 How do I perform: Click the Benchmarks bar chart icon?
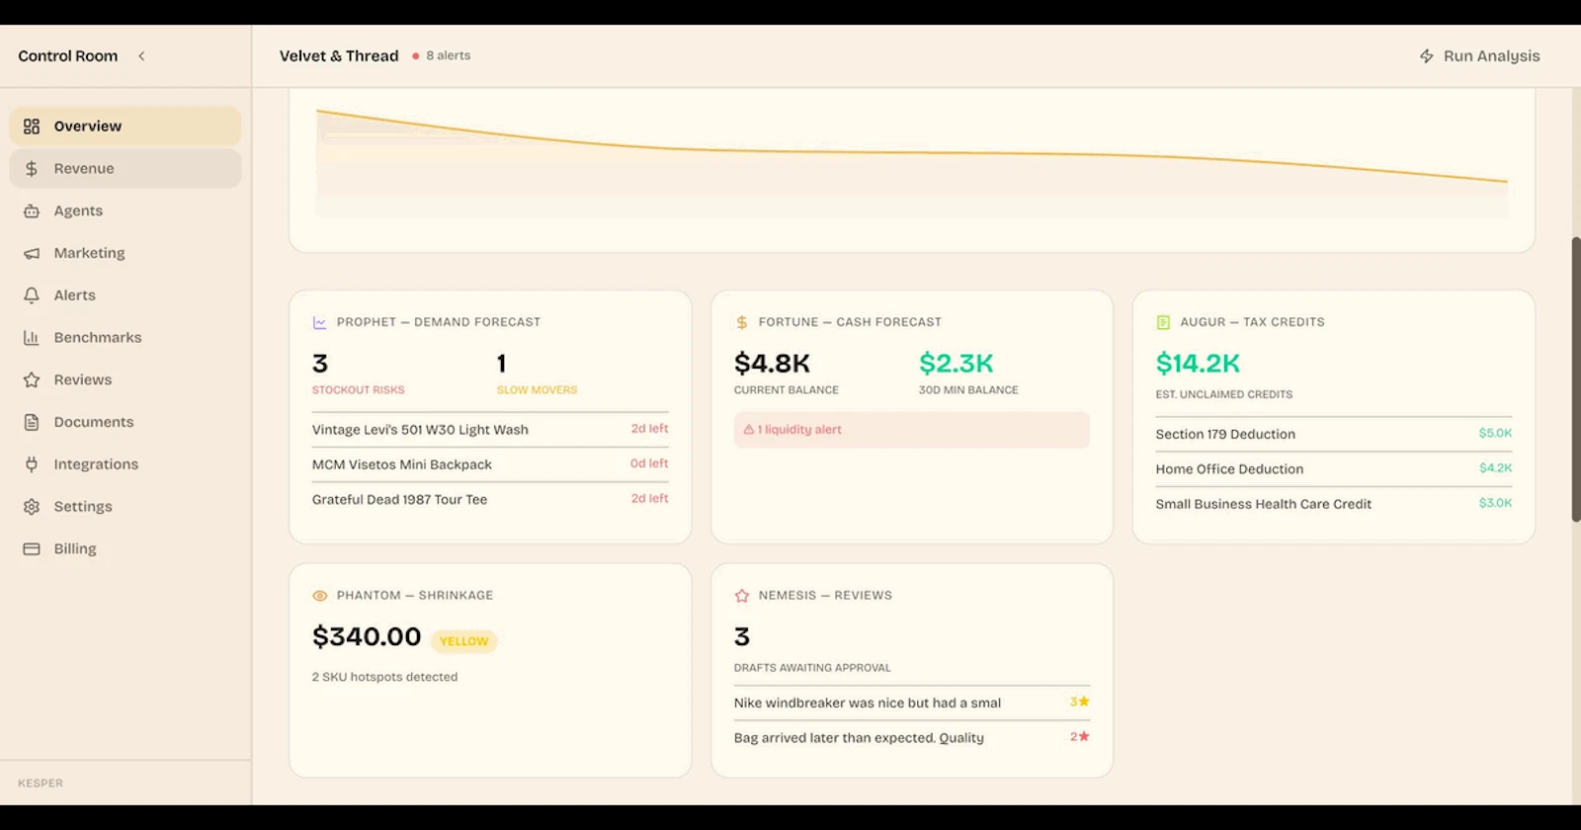[x=32, y=338]
